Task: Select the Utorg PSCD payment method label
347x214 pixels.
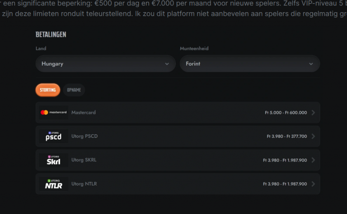Action: click(x=84, y=137)
